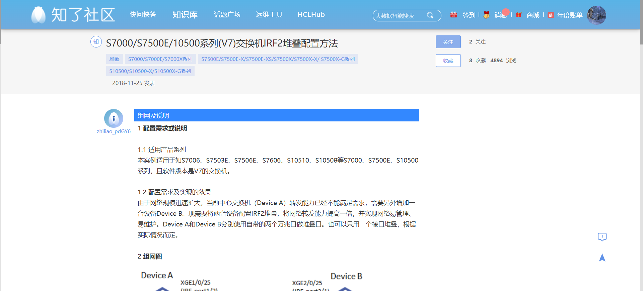Select the S7000/S7000E/S7000X系列 tag
The image size is (643, 291).
160,59
